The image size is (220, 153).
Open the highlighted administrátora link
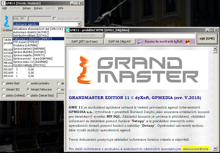pyautogui.click(x=195, y=149)
